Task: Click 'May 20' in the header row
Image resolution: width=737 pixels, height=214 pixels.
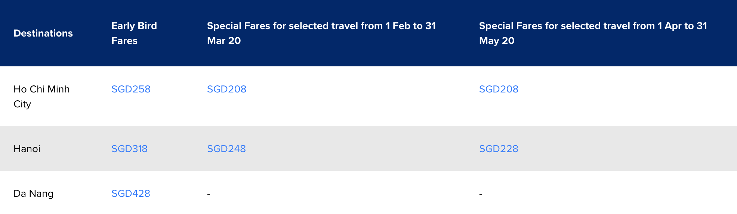Action: 496,41
